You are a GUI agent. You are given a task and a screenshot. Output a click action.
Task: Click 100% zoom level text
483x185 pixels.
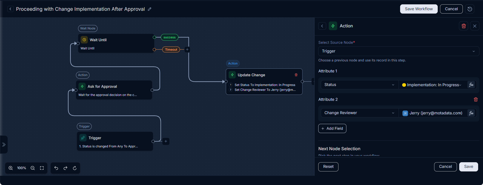[x=22, y=168]
